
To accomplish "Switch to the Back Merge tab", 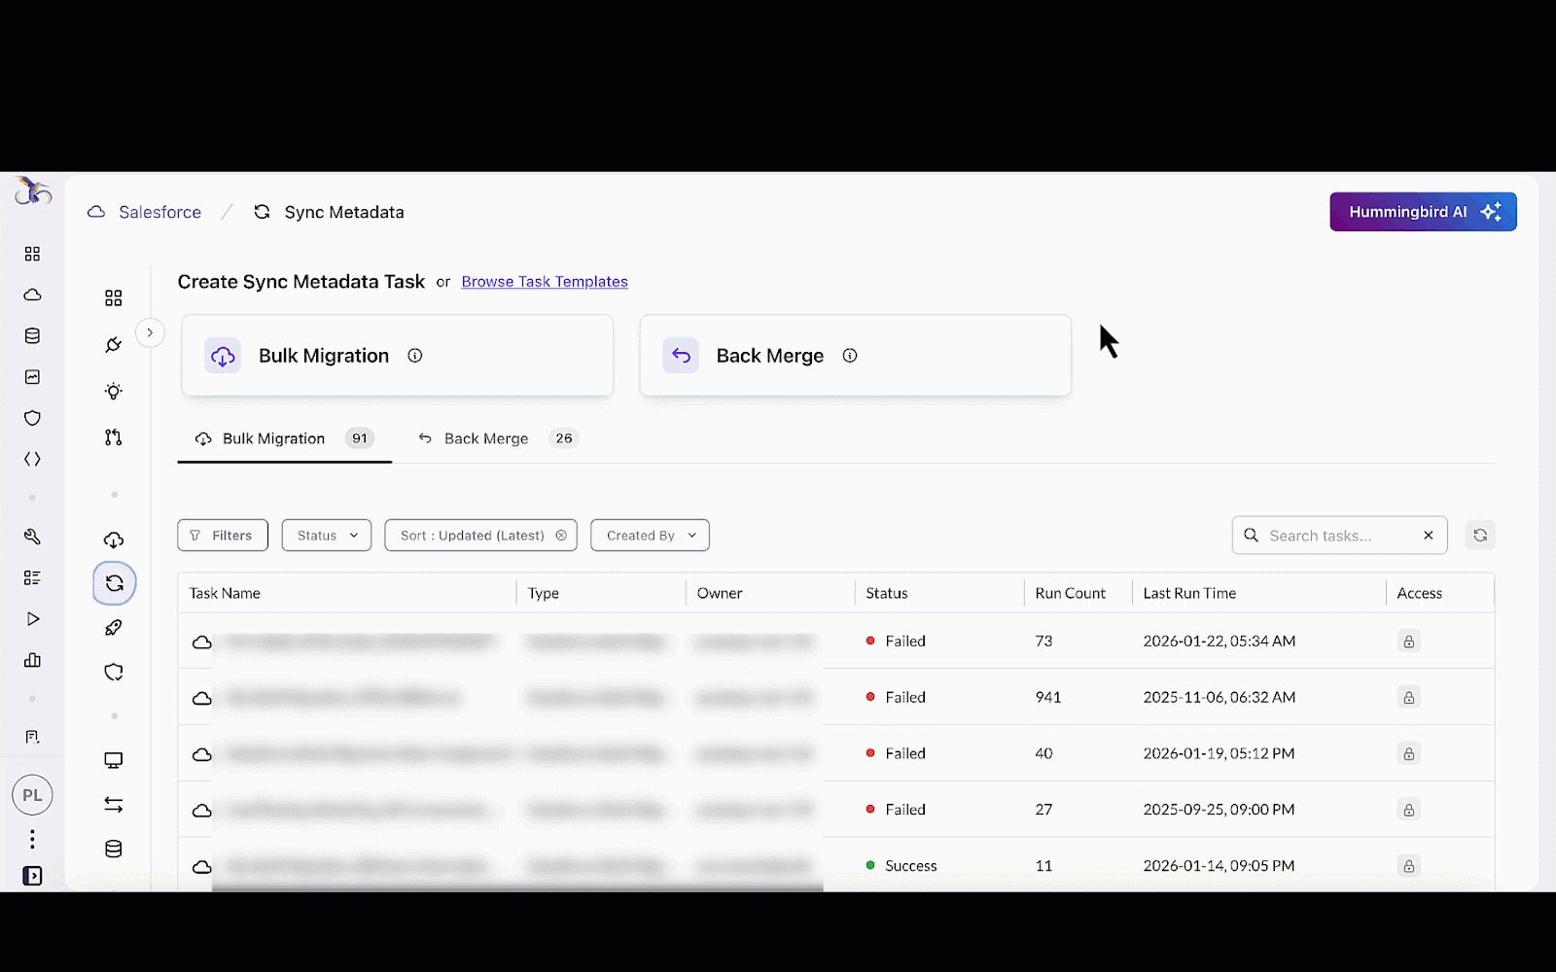I will click(486, 438).
